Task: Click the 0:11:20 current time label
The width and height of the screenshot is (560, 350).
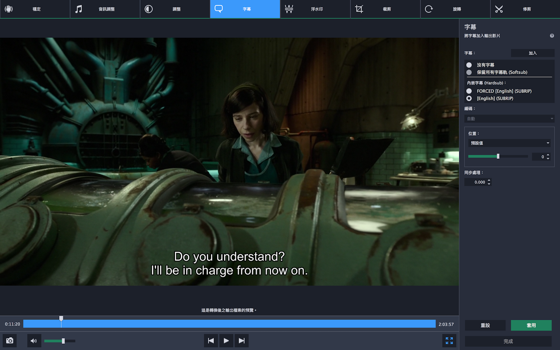Action: pos(13,324)
